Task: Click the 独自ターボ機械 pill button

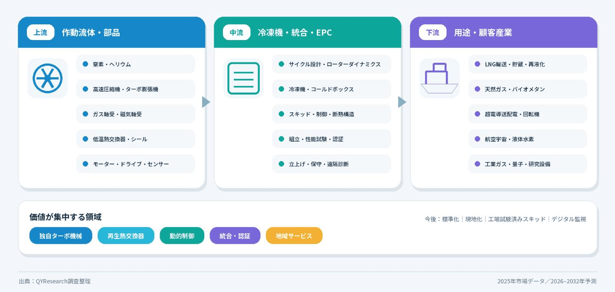Action: (x=61, y=236)
